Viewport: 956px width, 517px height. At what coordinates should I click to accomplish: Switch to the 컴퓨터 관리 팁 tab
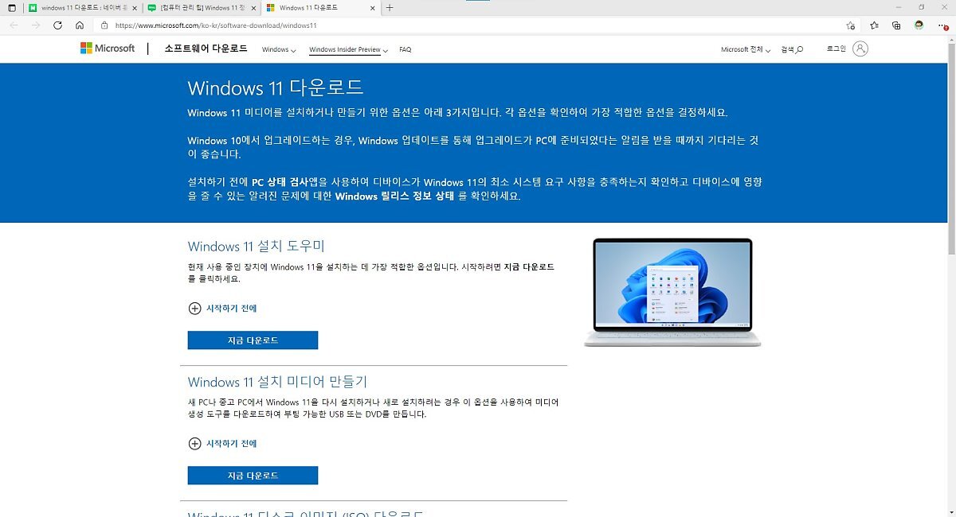pyautogui.click(x=203, y=8)
